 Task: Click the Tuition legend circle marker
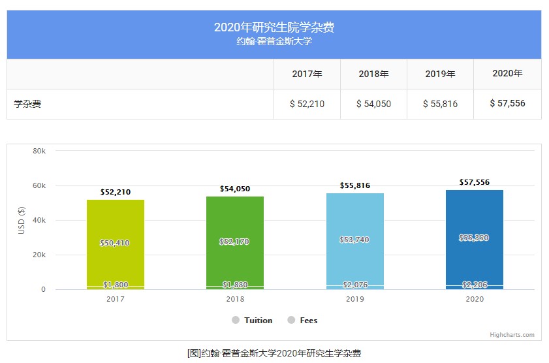click(x=236, y=321)
